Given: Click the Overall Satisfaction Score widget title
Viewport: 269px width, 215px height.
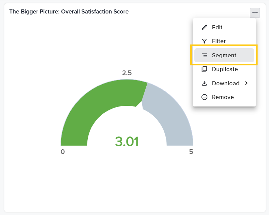Looking at the screenshot, I should (69, 12).
